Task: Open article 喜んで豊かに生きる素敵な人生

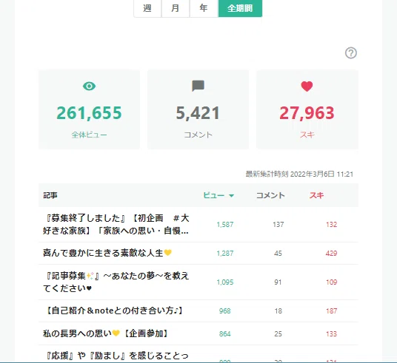Action: (107, 253)
